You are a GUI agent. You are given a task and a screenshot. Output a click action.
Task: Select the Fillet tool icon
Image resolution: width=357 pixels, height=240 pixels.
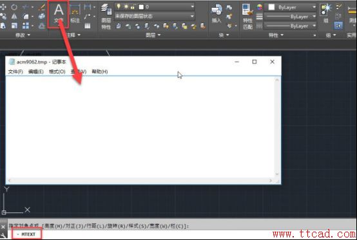[x=26, y=16]
